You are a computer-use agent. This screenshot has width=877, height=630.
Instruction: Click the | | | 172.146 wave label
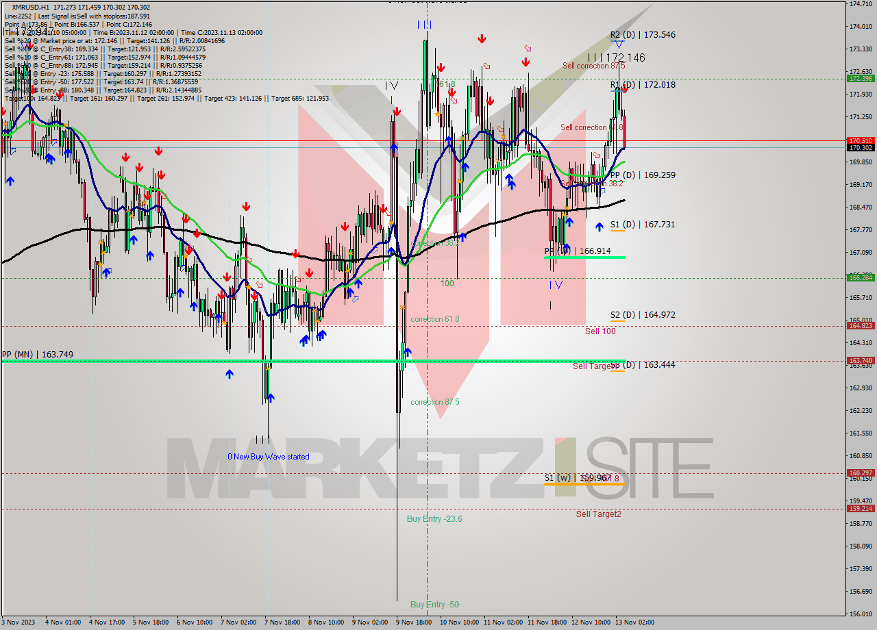[616, 58]
